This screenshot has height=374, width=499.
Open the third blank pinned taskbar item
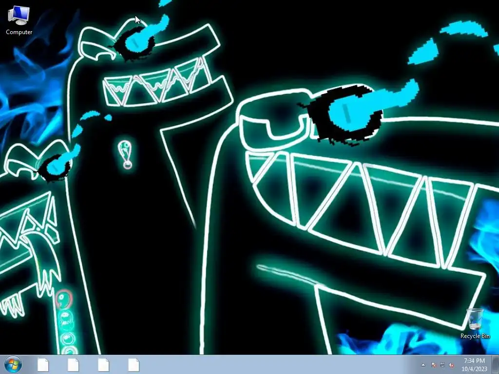pos(103,365)
